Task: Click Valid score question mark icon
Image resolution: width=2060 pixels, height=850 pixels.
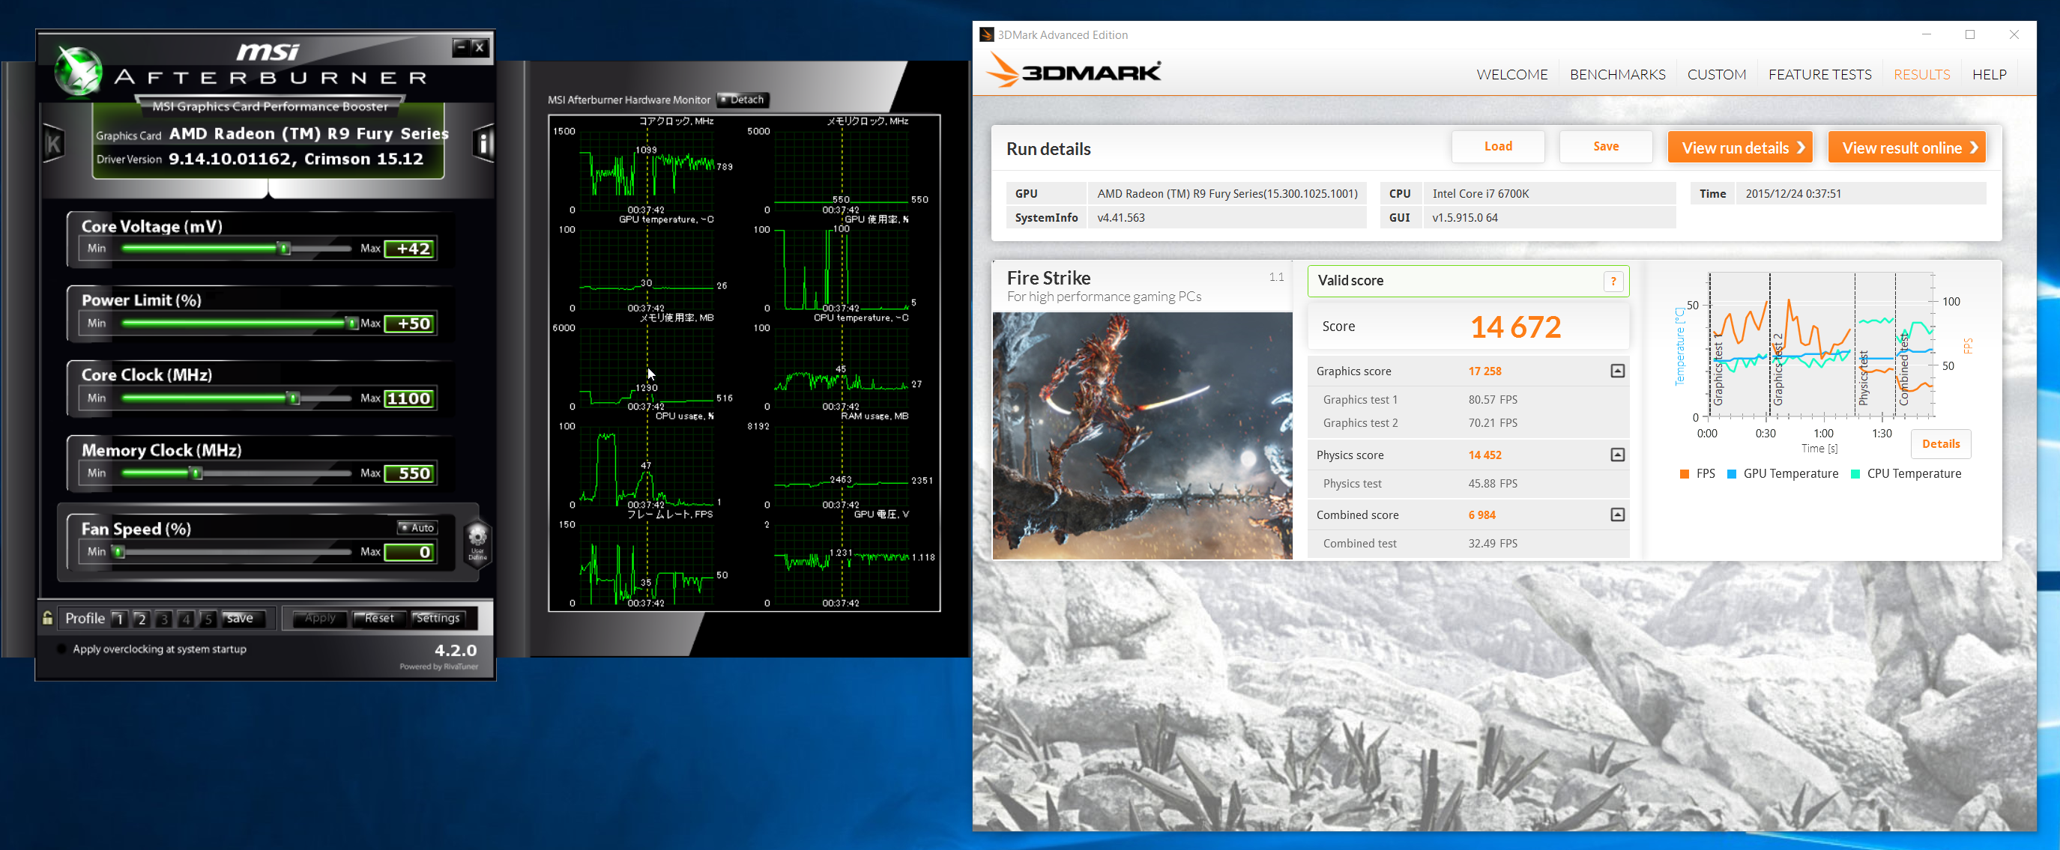Action: tap(1613, 281)
